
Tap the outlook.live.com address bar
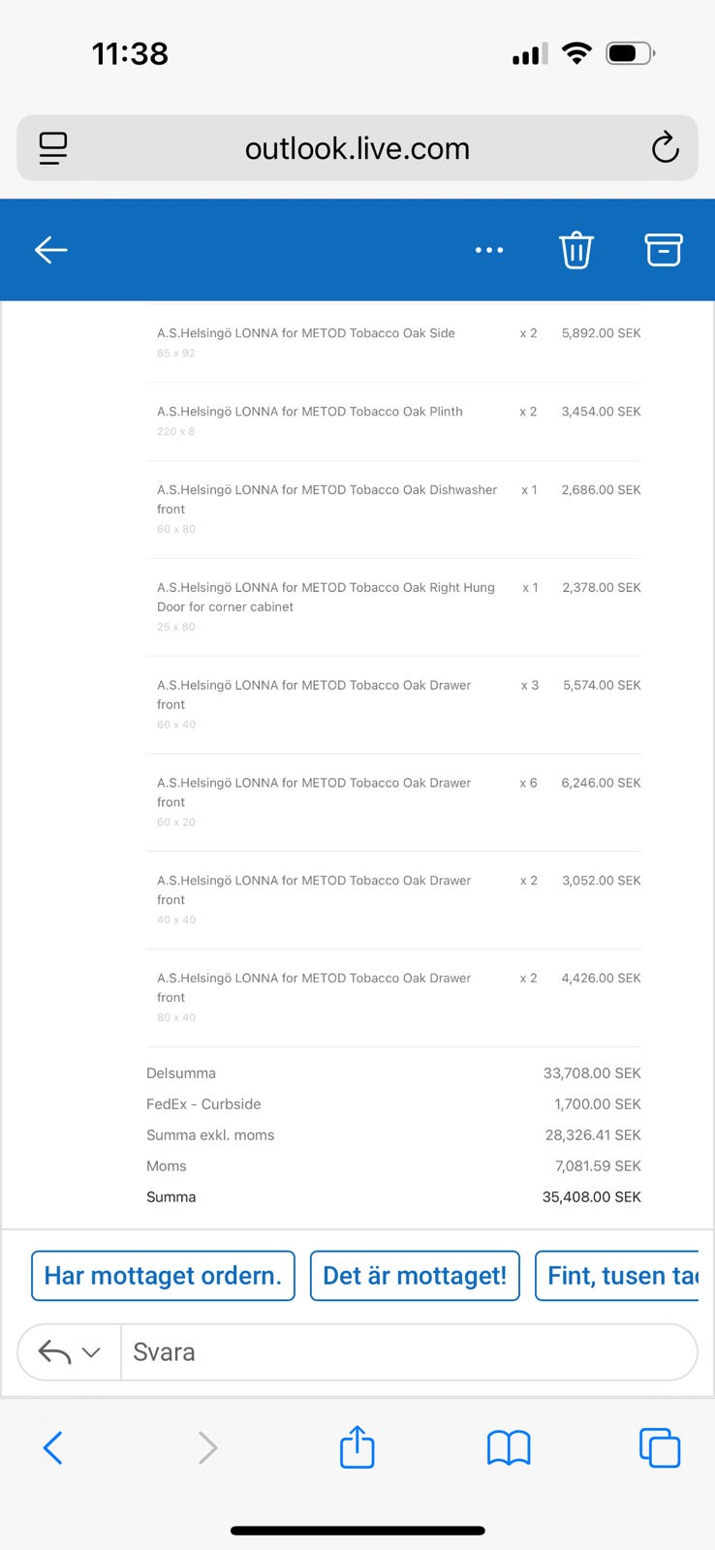[x=357, y=148]
